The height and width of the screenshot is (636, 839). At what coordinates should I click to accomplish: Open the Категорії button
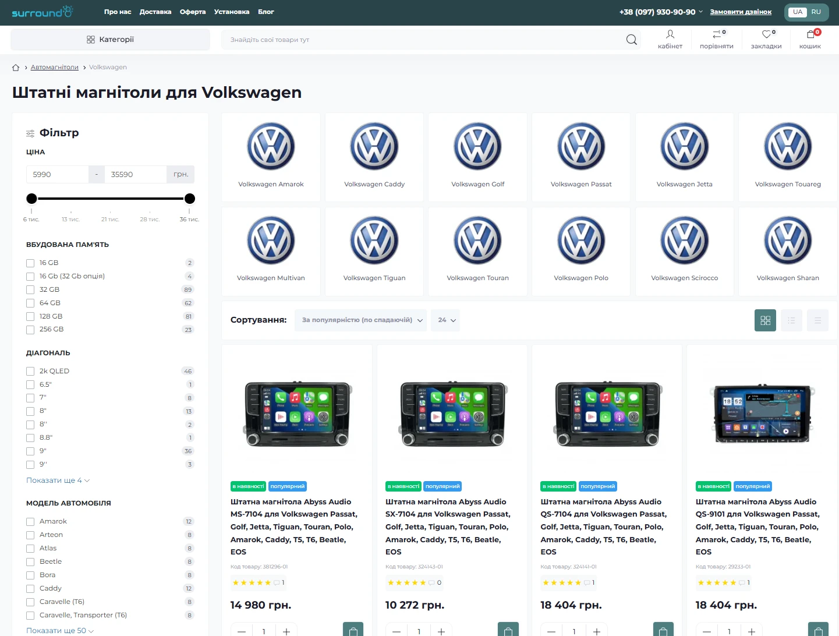111,40
